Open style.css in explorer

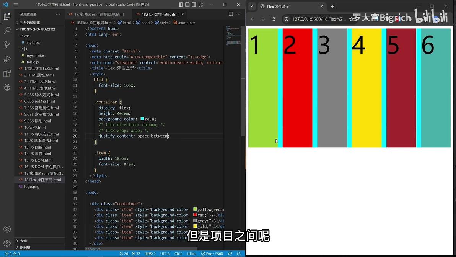tap(39, 42)
